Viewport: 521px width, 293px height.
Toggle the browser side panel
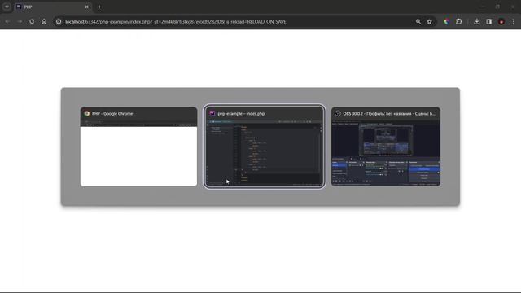(x=489, y=22)
